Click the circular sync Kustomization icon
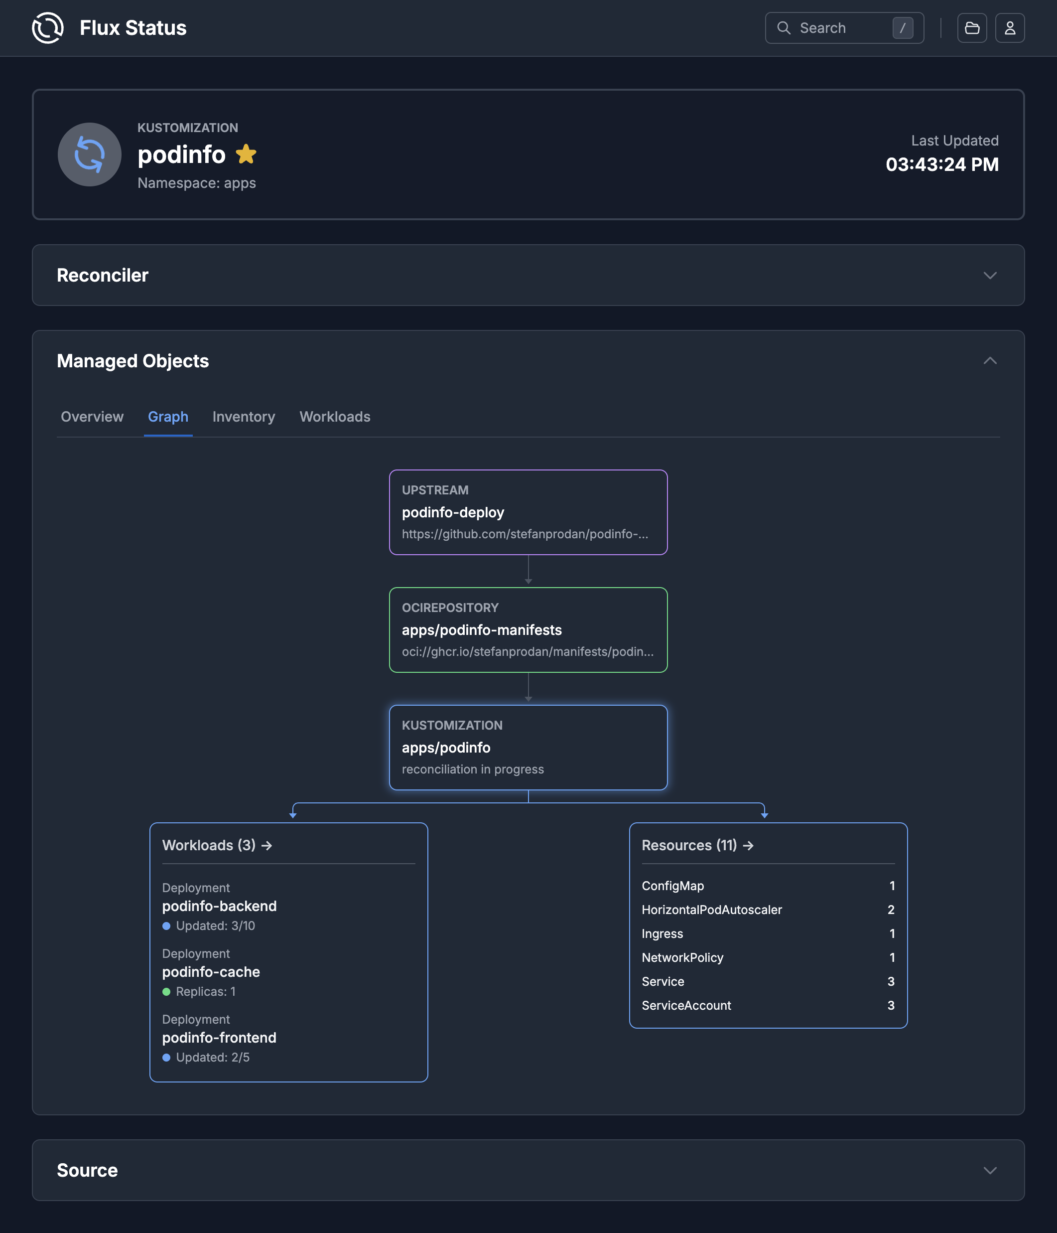Image resolution: width=1057 pixels, height=1233 pixels. tap(89, 154)
